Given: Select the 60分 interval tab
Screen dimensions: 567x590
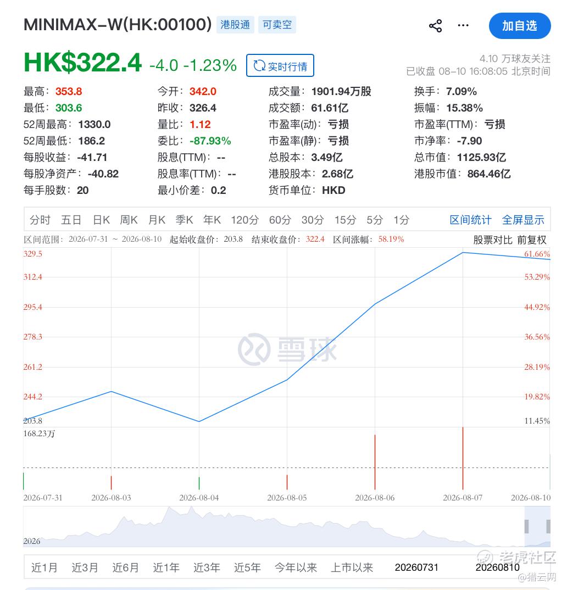Looking at the screenshot, I should pos(280,220).
